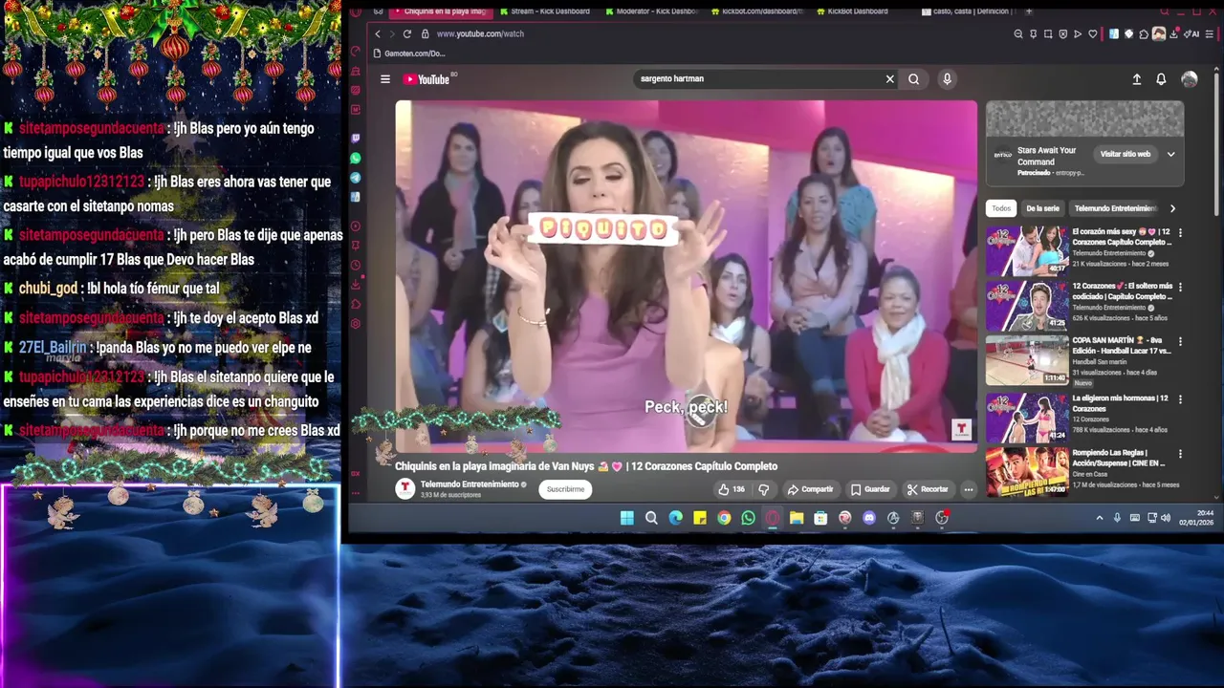Open options for 'El corazón más sexy'
1224x688 pixels.
tap(1180, 232)
